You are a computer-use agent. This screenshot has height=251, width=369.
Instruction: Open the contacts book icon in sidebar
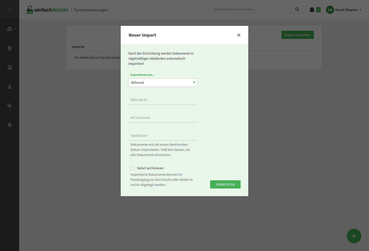coord(9,67)
